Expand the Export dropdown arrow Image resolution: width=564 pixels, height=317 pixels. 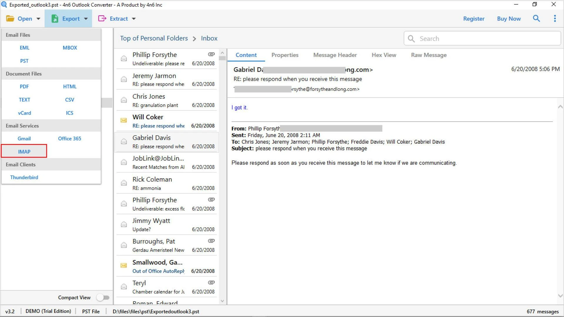[86, 19]
